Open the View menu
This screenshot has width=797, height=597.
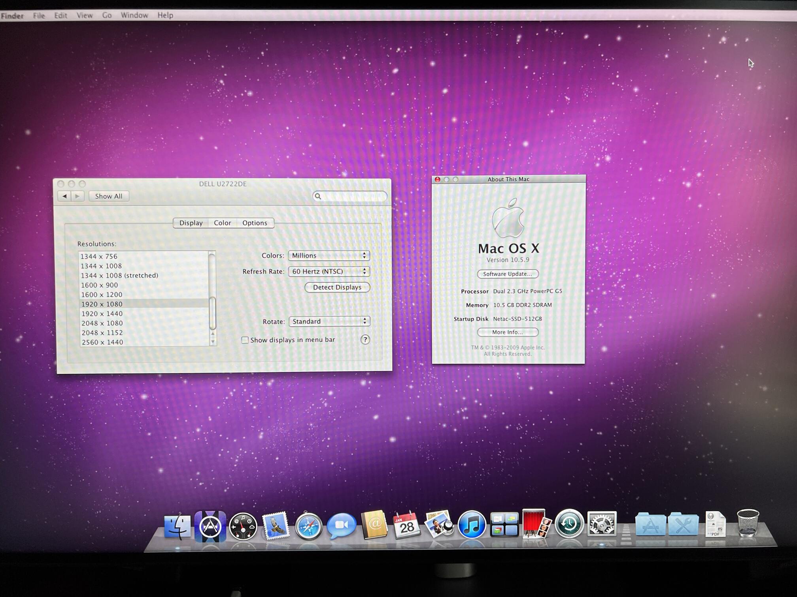85,15
